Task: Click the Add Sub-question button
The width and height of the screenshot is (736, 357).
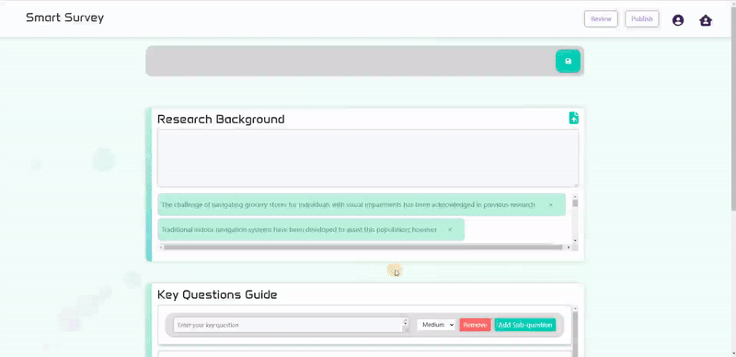Action: click(x=525, y=325)
